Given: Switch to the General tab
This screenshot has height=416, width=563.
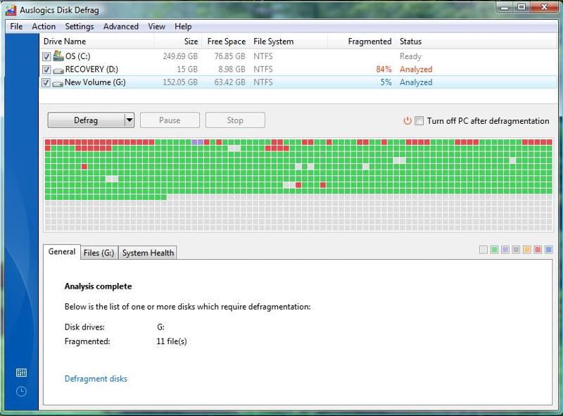Looking at the screenshot, I should pos(62,251).
